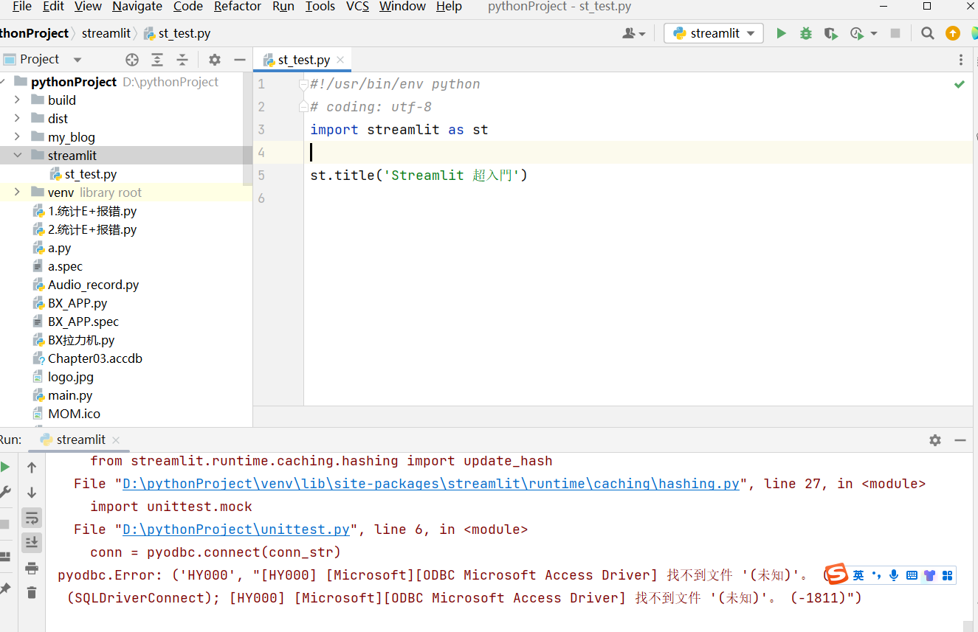Open profiler options dropdown arrow

tap(874, 33)
